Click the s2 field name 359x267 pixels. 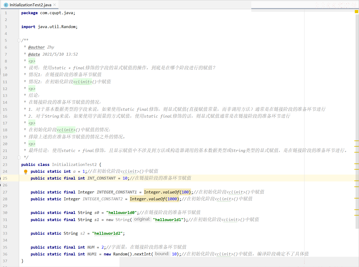pyautogui.click(x=83, y=233)
